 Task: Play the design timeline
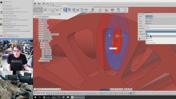click(x=39, y=93)
